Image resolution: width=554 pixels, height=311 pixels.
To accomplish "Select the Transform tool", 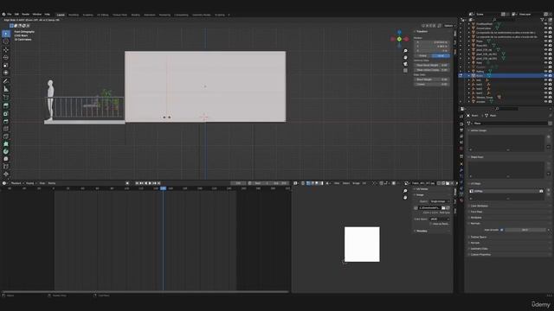I will (x=6, y=73).
